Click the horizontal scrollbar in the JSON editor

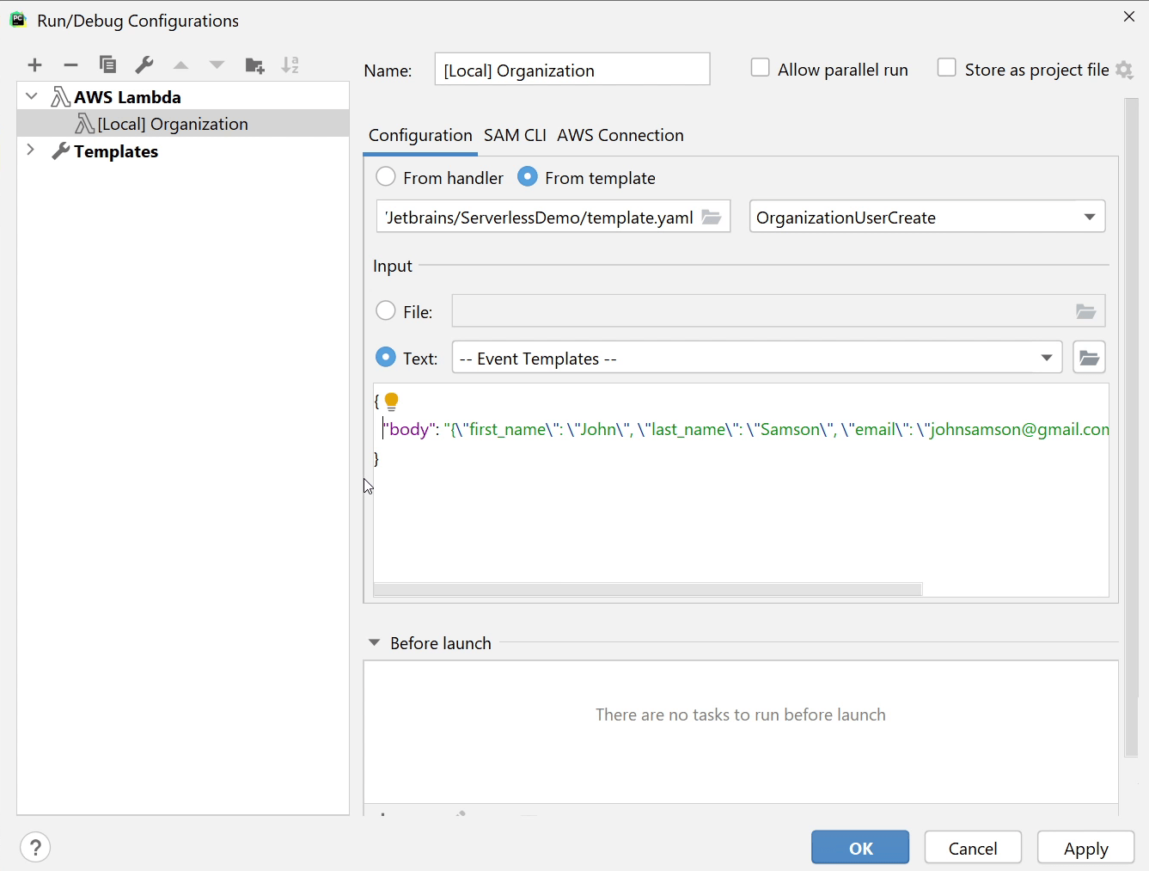click(648, 589)
